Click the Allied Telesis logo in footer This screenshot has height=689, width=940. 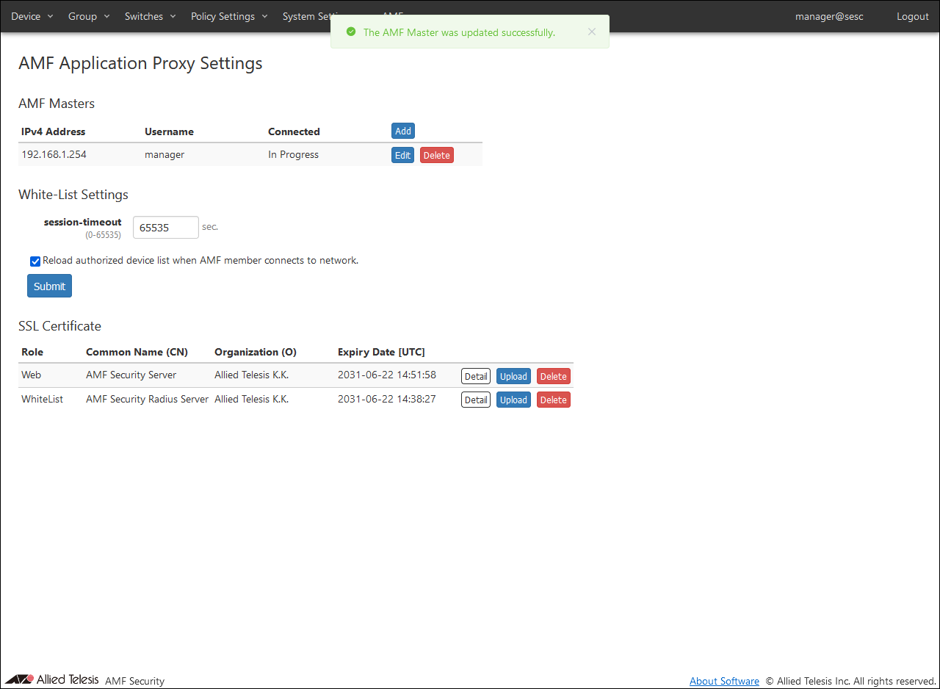51,679
